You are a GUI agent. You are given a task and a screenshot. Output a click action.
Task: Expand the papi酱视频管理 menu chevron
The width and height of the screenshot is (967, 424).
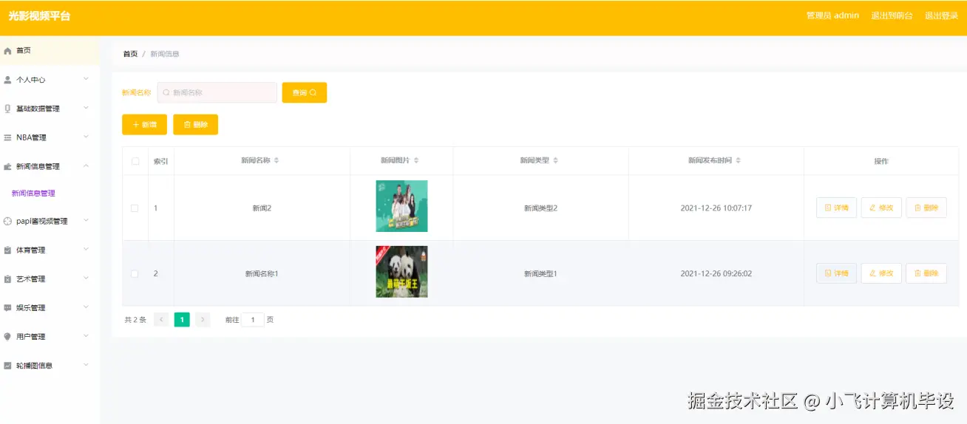(86, 220)
